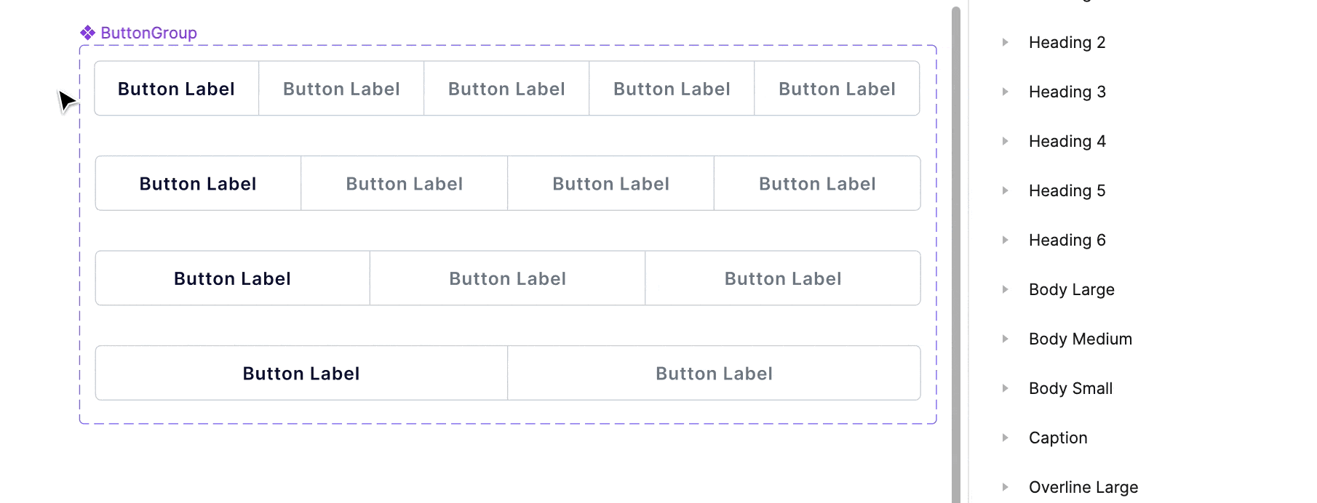The height and width of the screenshot is (503, 1317).
Task: Expand the Heading 4 disclosure triangle
Action: [1005, 141]
